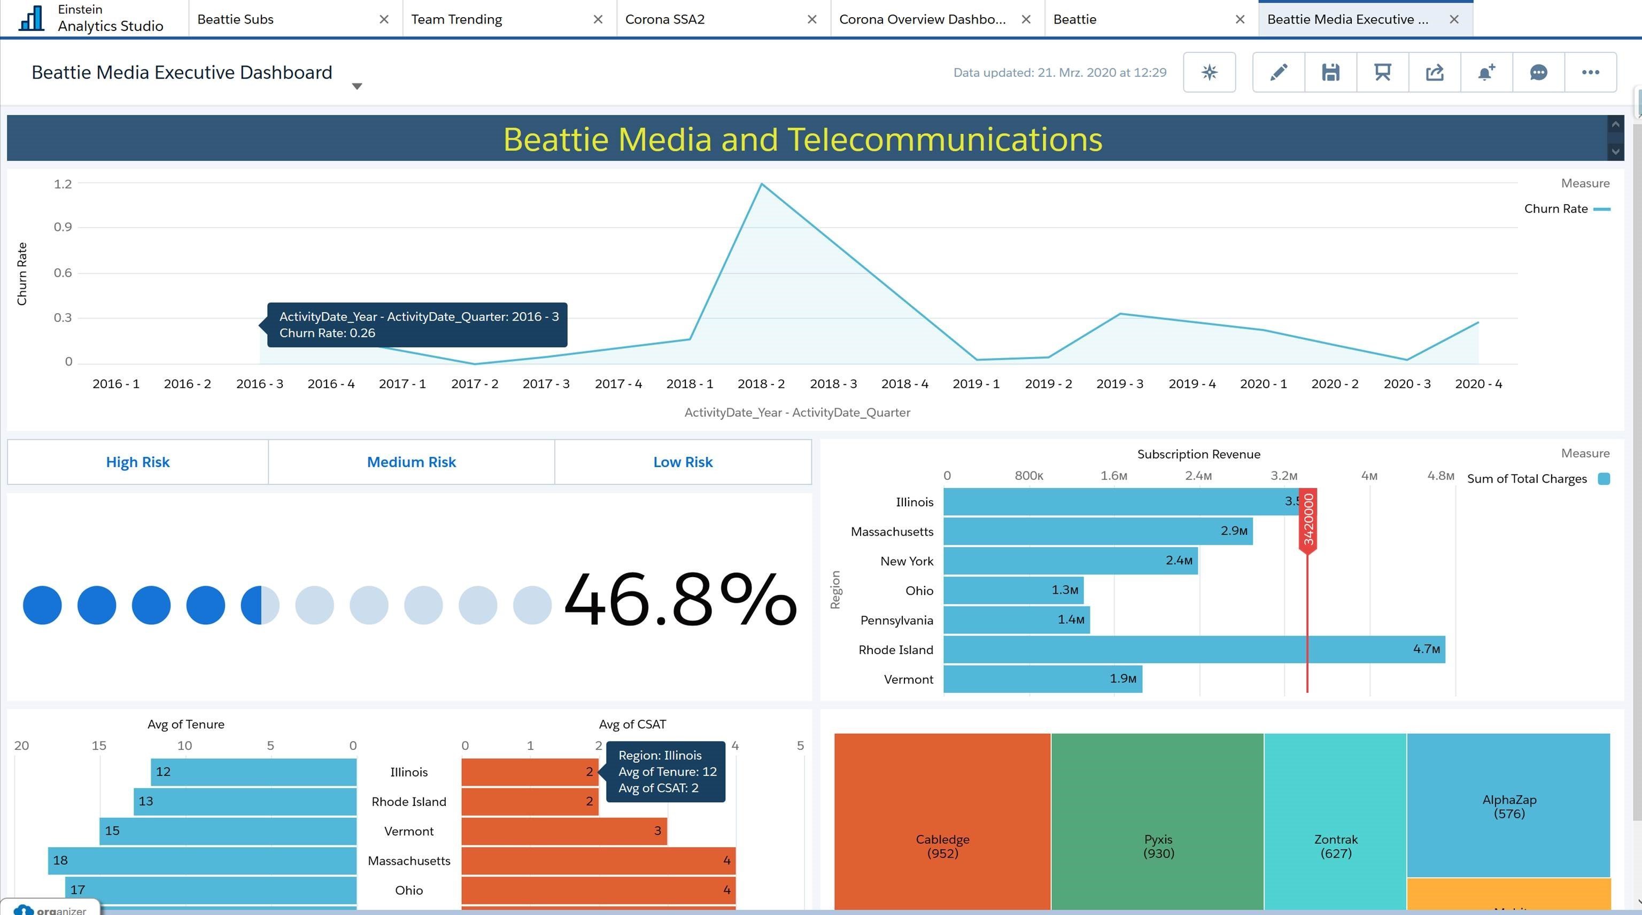Click the AlphaZap (576) treemap tile
Viewport: 1642px width, 915px height.
(1509, 805)
